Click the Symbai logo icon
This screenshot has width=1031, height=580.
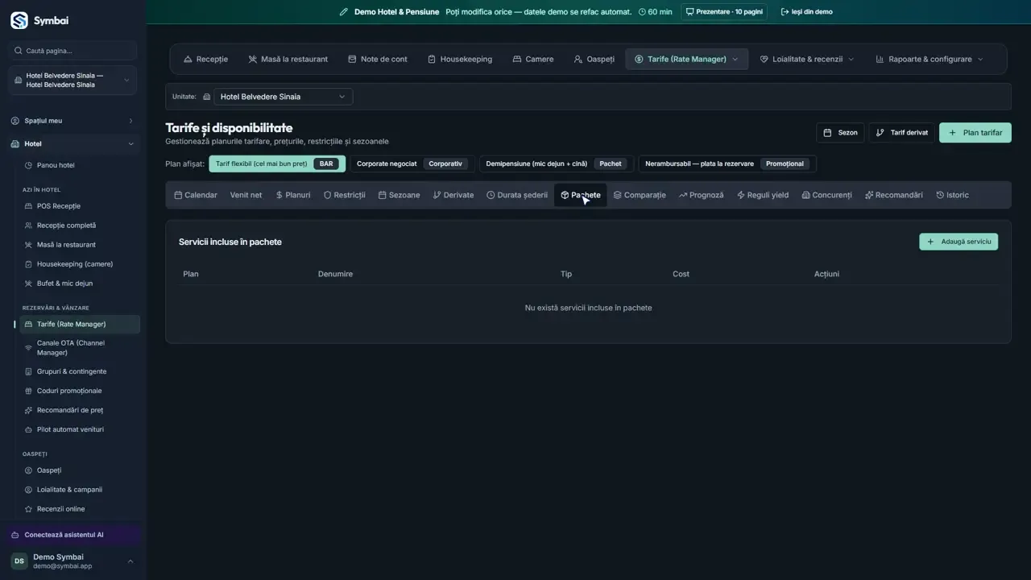click(x=19, y=20)
